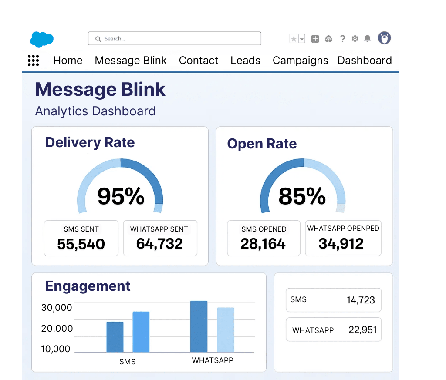Image resolution: width=446 pixels, height=380 pixels.
Task: View notifications via the bell icon
Action: point(368,39)
